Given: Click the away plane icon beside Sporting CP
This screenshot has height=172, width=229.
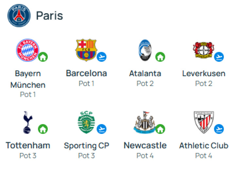Looking at the screenshot, I should (102, 129).
